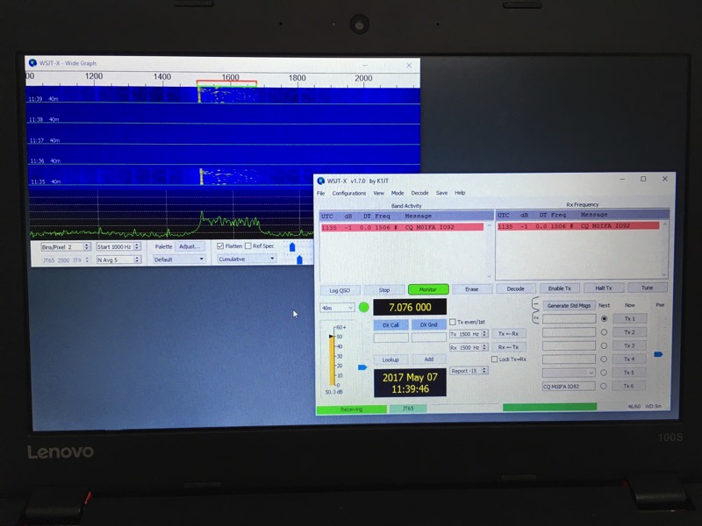This screenshot has height=526, width=702.
Task: Click the Erase button
Action: [472, 289]
